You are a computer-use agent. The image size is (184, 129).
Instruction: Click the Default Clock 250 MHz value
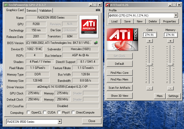34,99
